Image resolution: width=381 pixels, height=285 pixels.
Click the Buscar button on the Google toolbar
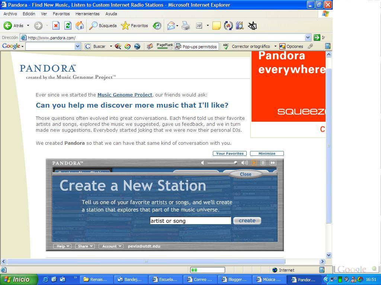pos(95,46)
